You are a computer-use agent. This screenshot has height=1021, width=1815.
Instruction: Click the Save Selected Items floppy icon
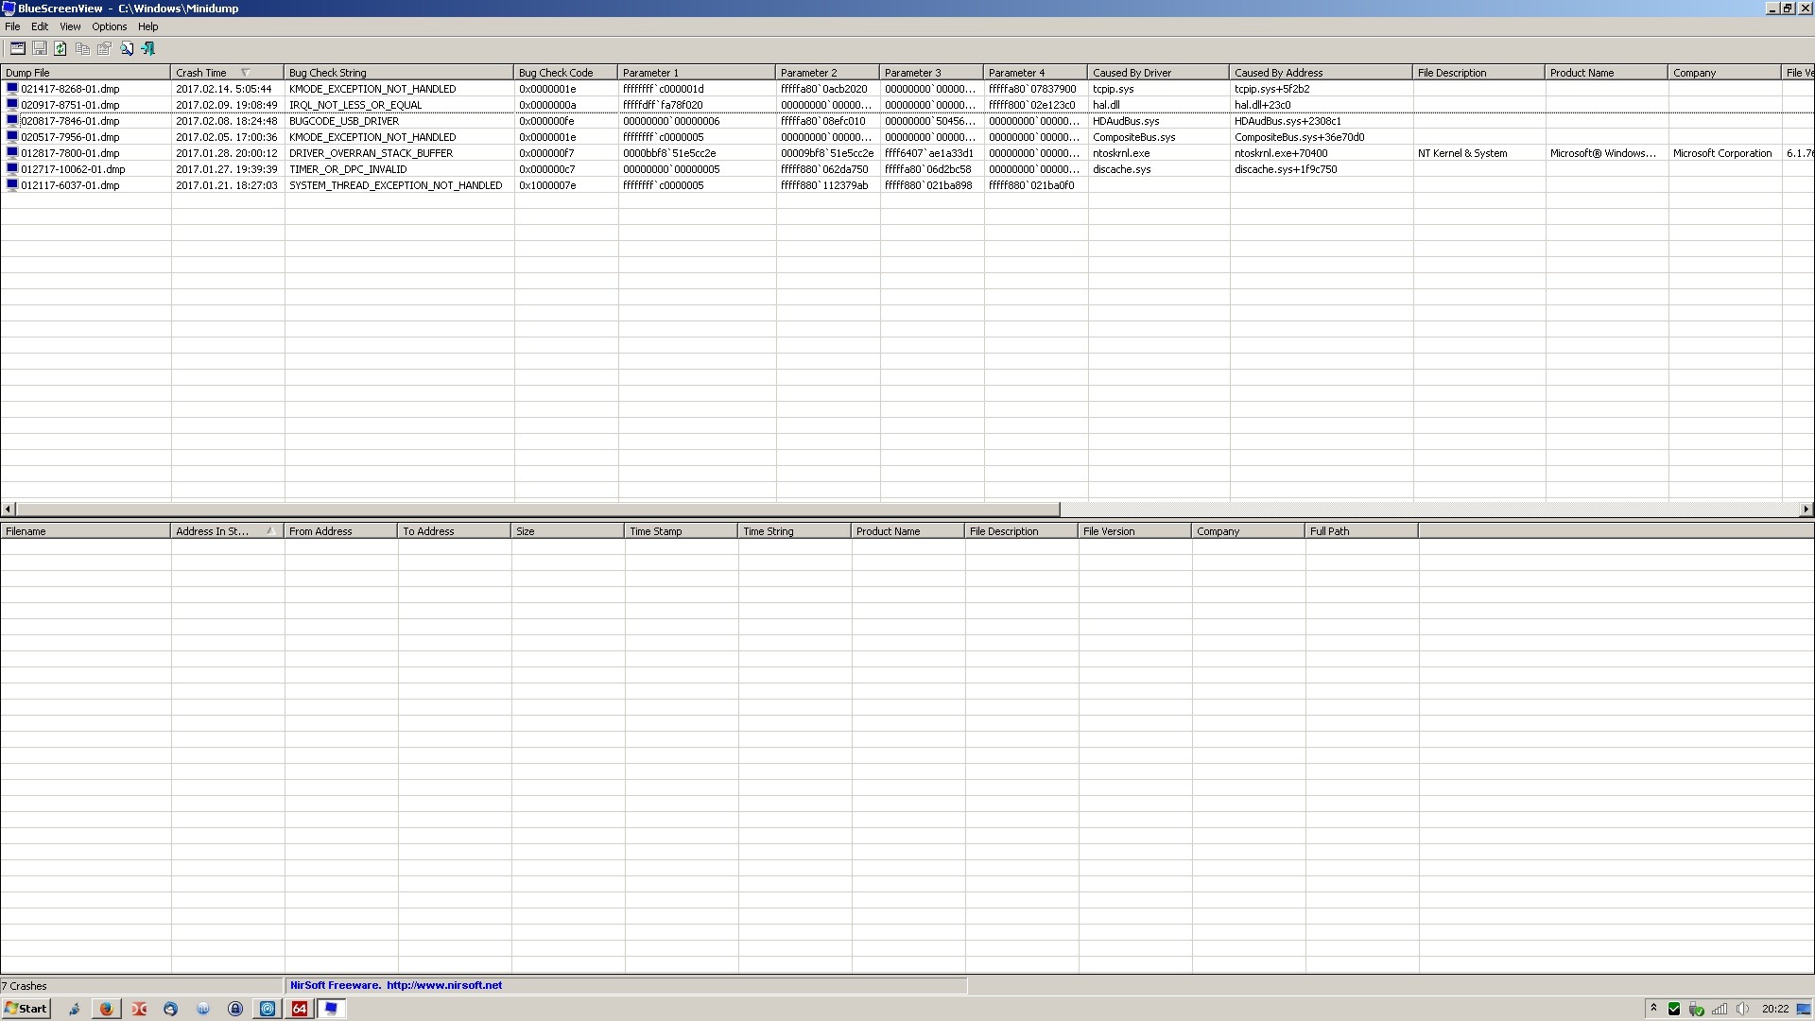point(39,48)
